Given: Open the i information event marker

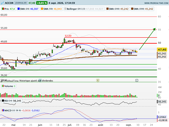Looking at the screenshot, I should pos(137,80).
